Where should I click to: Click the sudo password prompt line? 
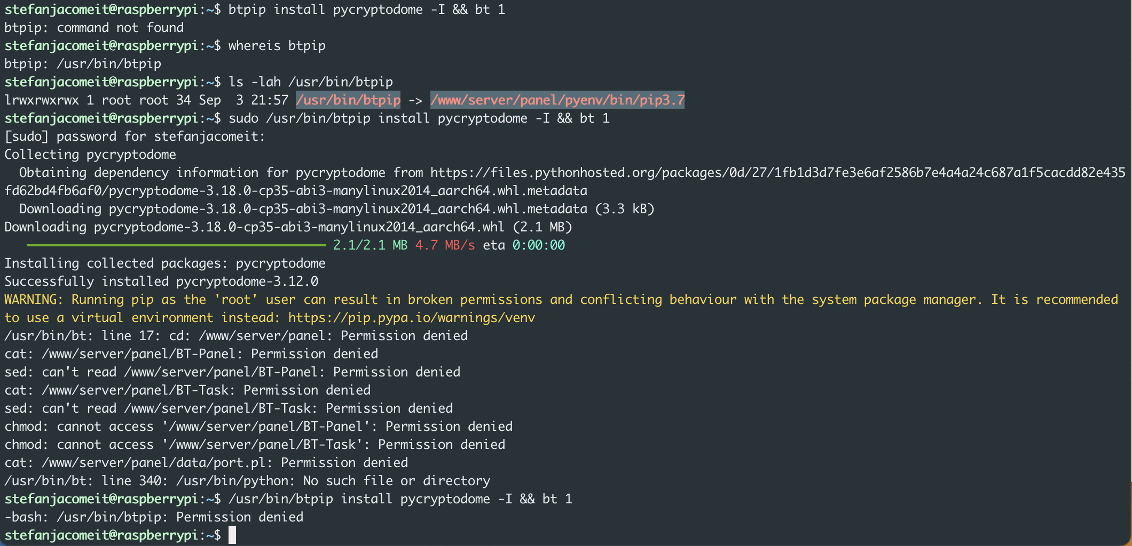135,136
